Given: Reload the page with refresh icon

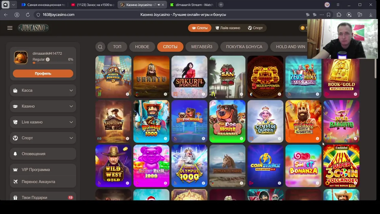Looking at the screenshot, I should (28, 15).
